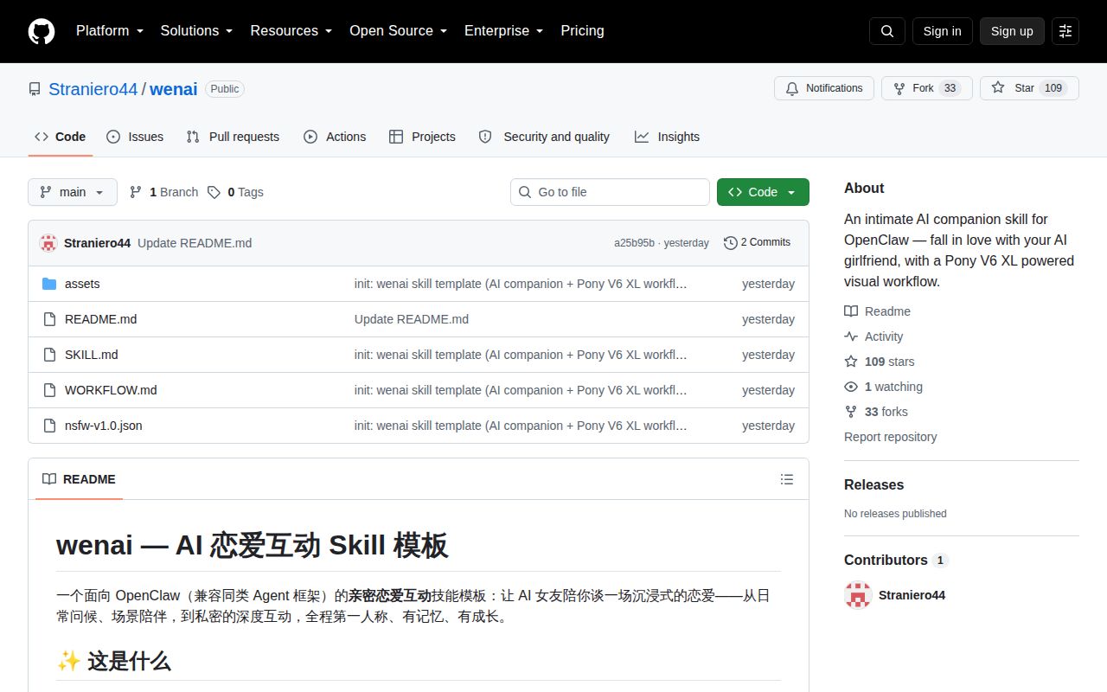Viewport: 1107px width, 692px height.
Task: Click the Public visibility badge
Action: point(225,89)
